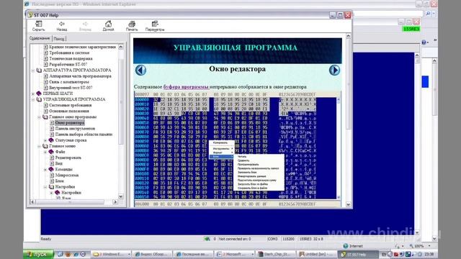Click the connection status icon in the status bar
461x259 pixels.
(207, 239)
